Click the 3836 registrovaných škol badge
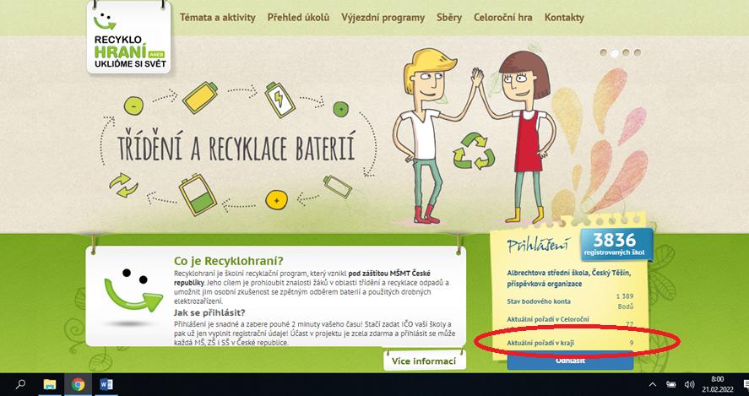The height and width of the screenshot is (396, 749). (617, 244)
